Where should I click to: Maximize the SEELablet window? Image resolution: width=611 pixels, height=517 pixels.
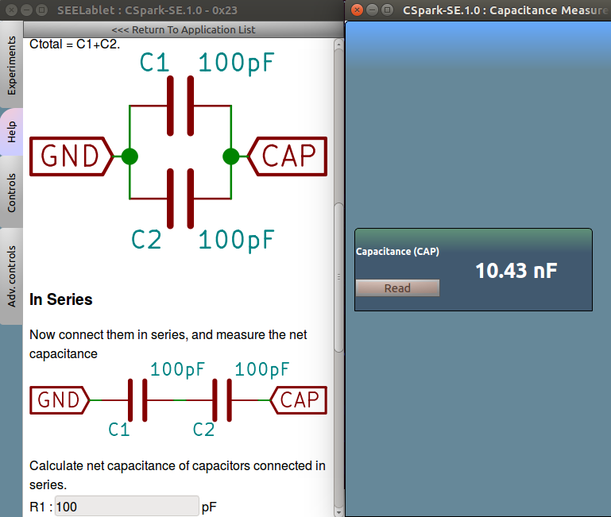pos(41,10)
